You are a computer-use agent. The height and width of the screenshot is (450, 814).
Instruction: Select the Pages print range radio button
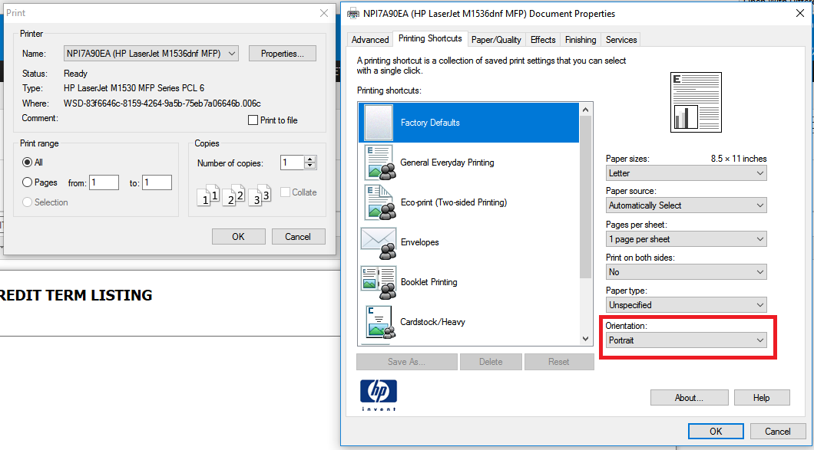coord(27,182)
